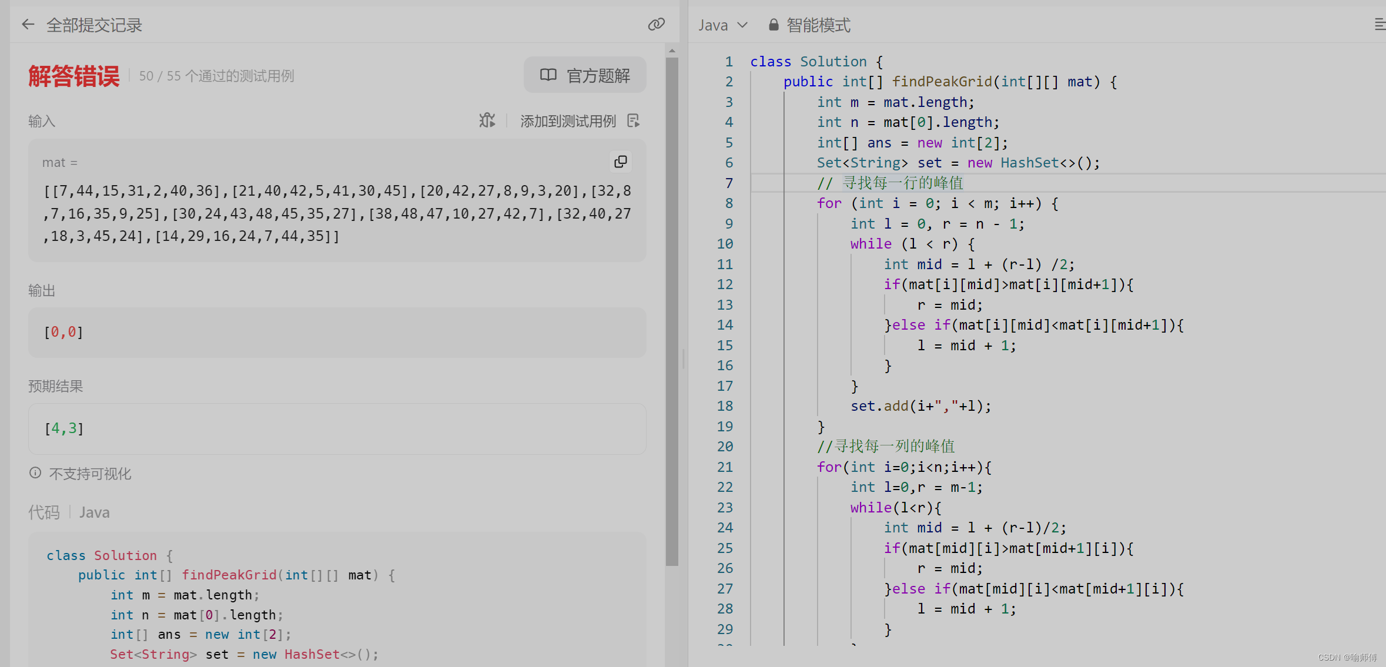
Task: Go back with the left arrow icon
Action: tap(28, 25)
